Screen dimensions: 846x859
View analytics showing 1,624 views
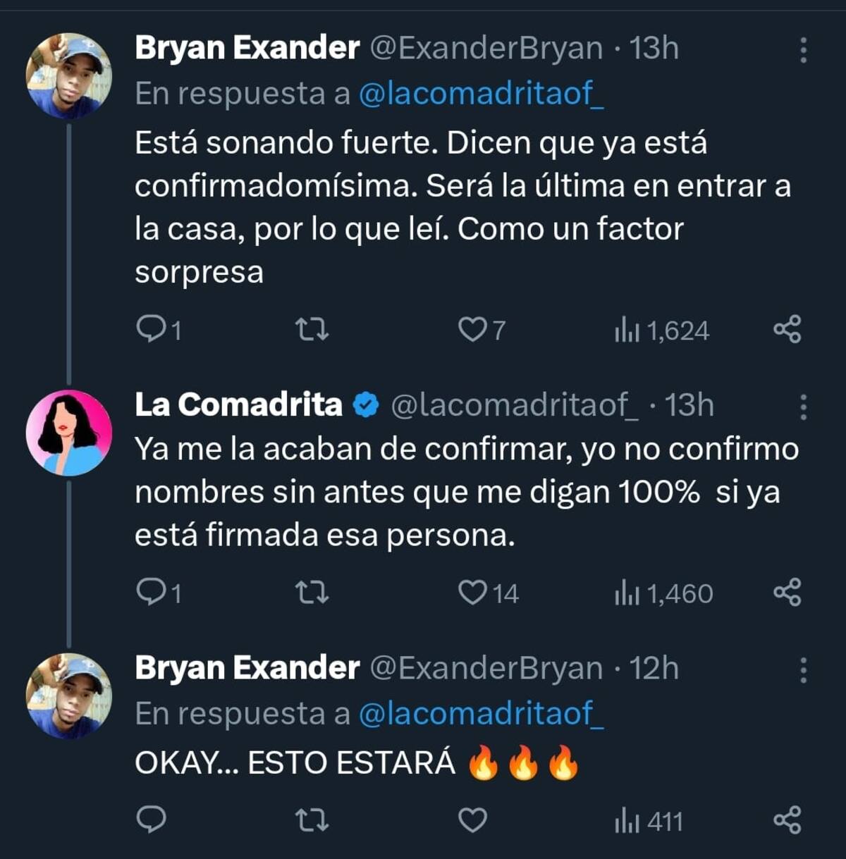tap(661, 330)
